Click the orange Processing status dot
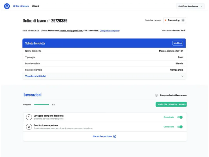The image size is (209, 157). [x=166, y=20]
